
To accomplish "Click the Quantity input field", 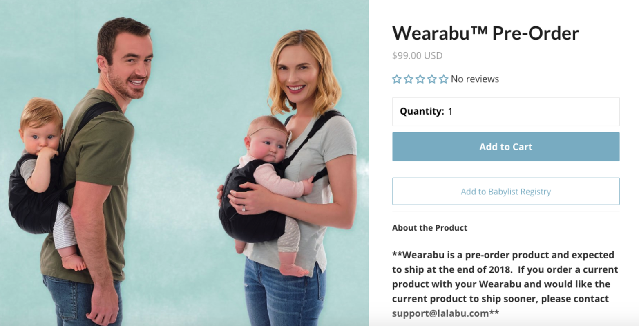I will (506, 112).
